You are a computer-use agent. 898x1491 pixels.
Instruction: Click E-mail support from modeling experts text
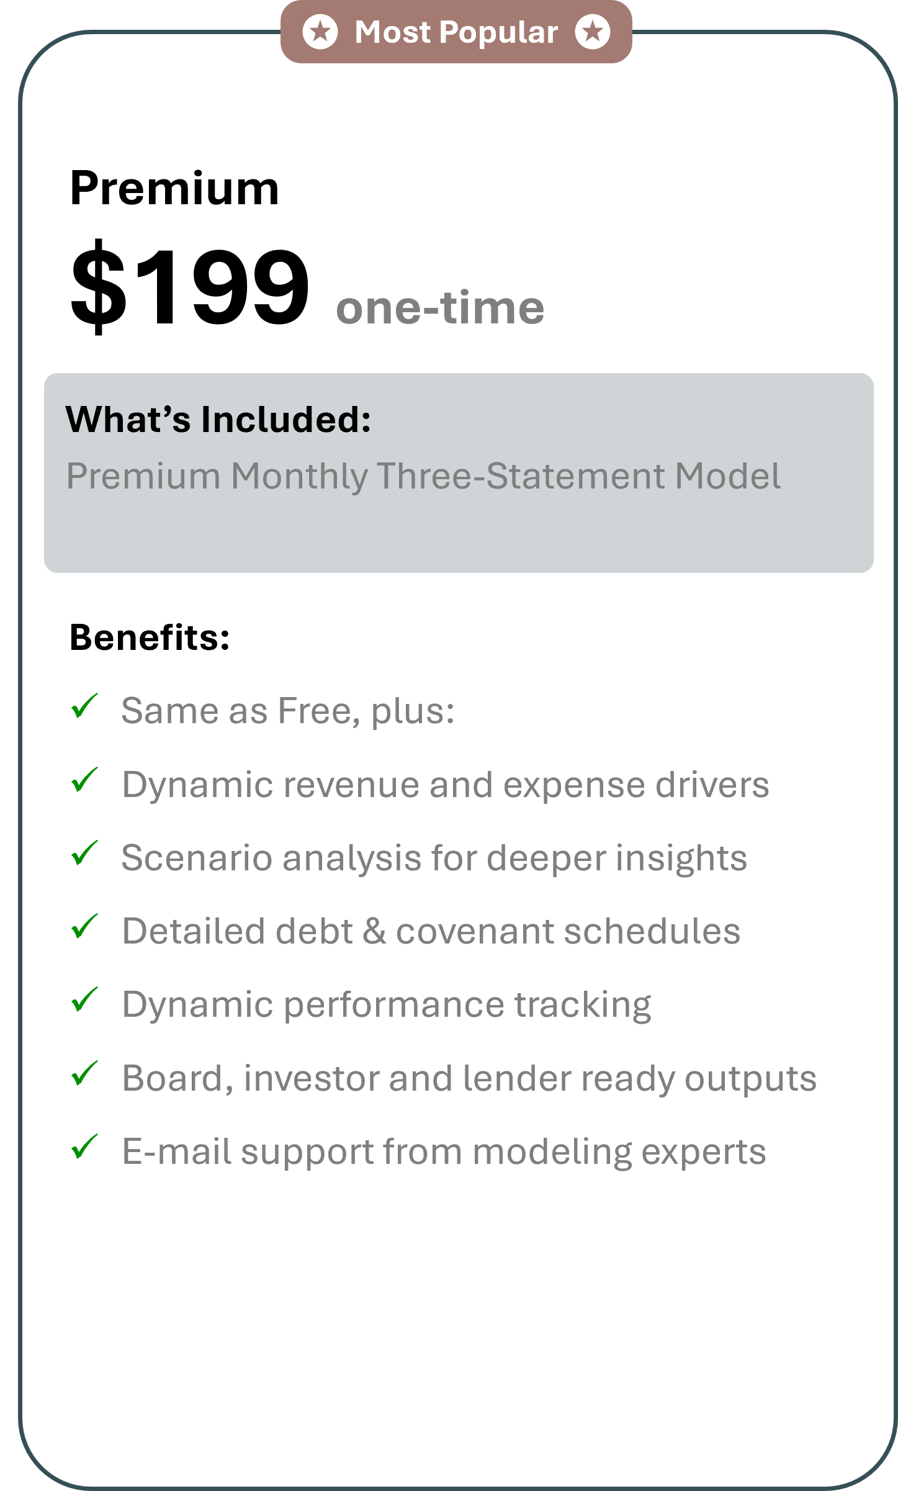tap(444, 1152)
